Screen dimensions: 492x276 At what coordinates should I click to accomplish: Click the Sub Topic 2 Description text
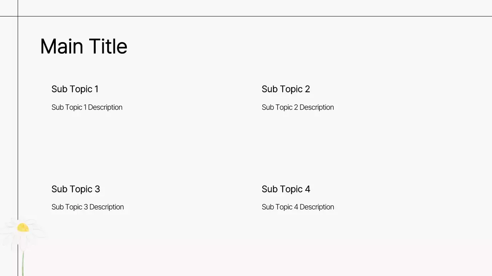298,107
